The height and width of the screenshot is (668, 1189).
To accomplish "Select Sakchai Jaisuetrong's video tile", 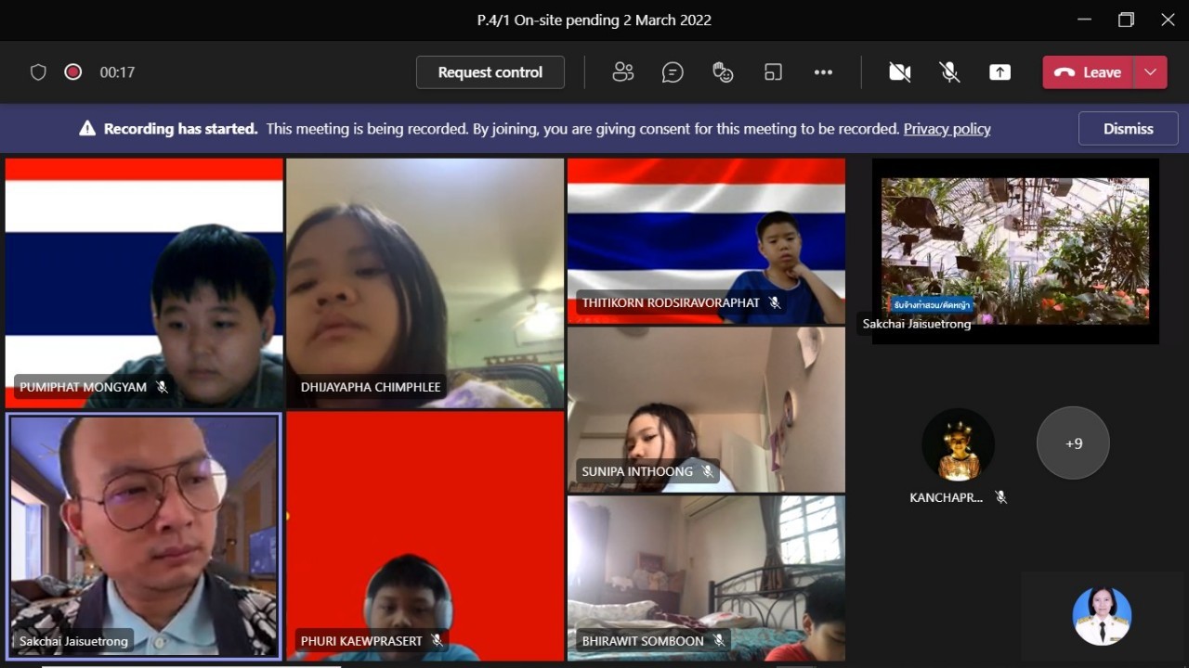I will pos(144,536).
